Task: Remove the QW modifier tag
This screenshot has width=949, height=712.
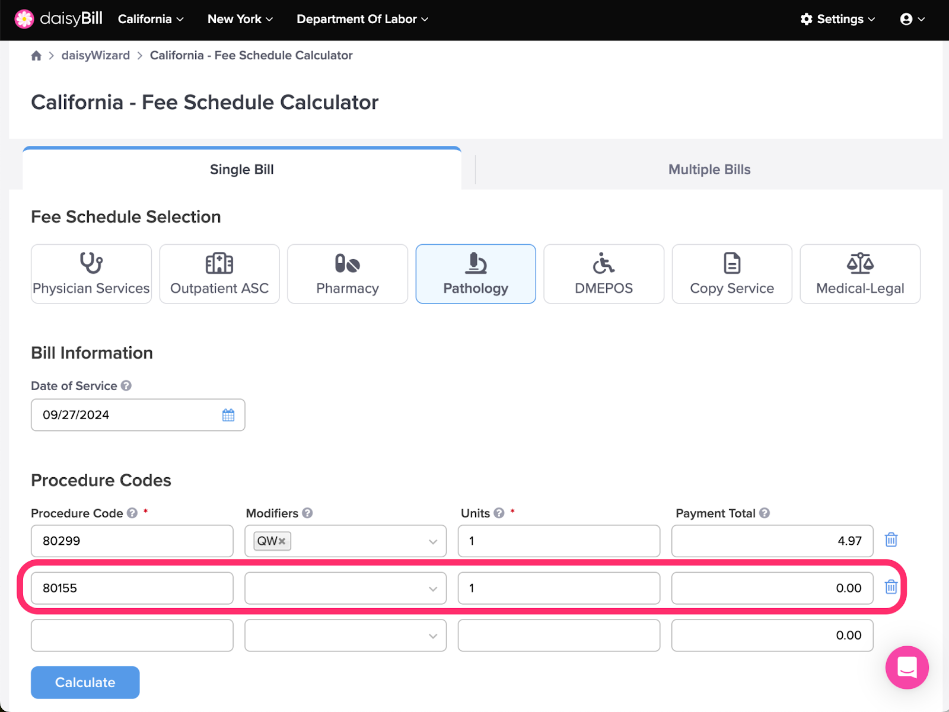Action: pyautogui.click(x=282, y=541)
